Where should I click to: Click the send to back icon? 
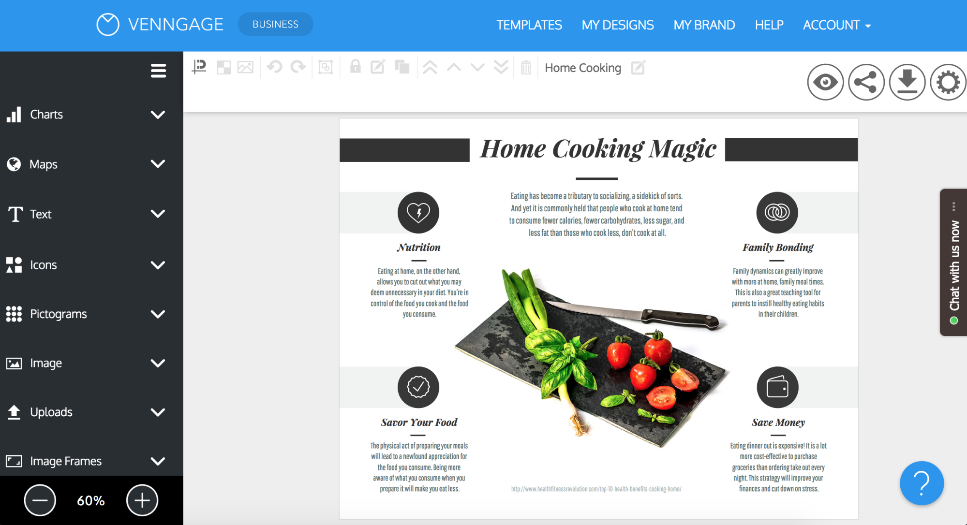tap(503, 68)
